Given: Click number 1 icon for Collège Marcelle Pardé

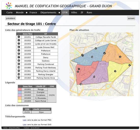Looking at the screenshot, I should pyautogui.click(x=19, y=37).
